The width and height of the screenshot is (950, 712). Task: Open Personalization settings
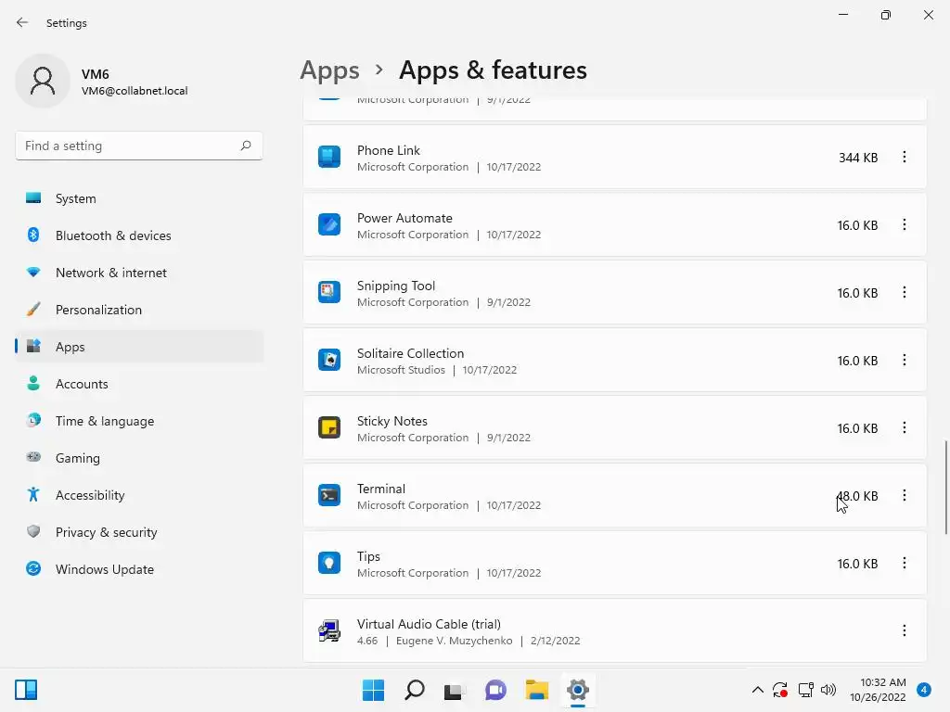[x=139, y=310]
